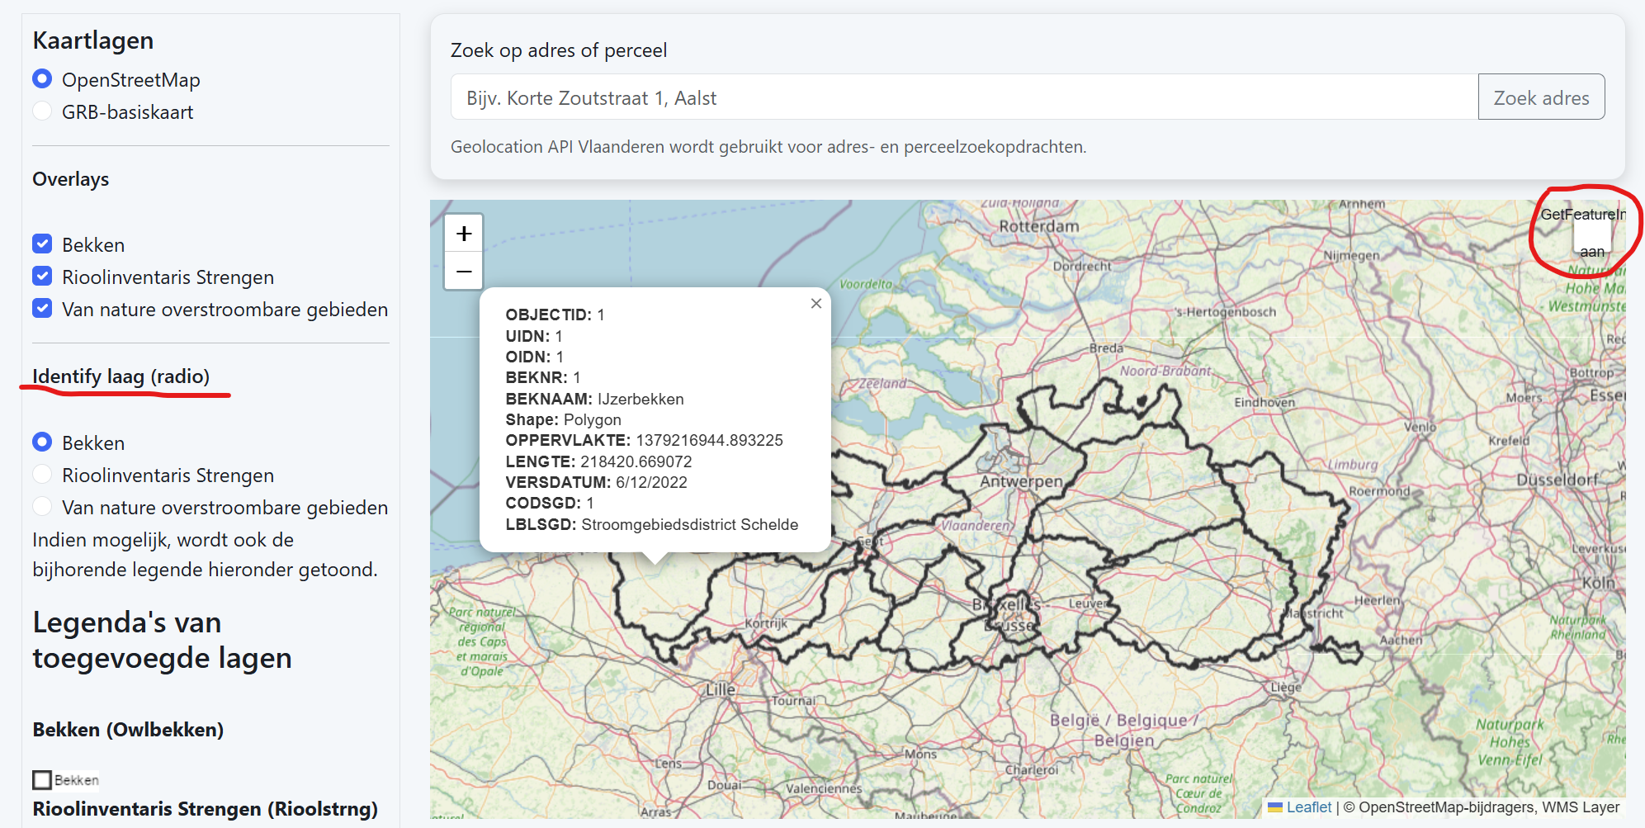Hide Van nature overstroombare gebieden overlay
The height and width of the screenshot is (828, 1645).
42,309
